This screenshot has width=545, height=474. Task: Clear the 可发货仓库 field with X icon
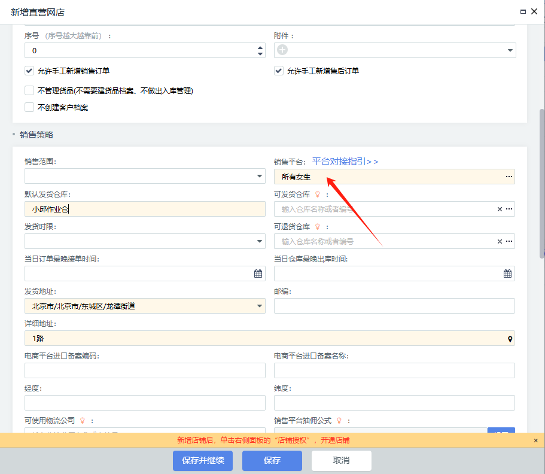[x=500, y=209]
